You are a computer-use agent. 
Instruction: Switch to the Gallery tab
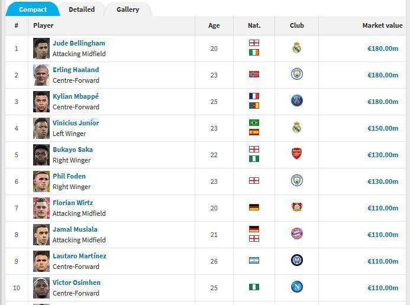click(128, 9)
